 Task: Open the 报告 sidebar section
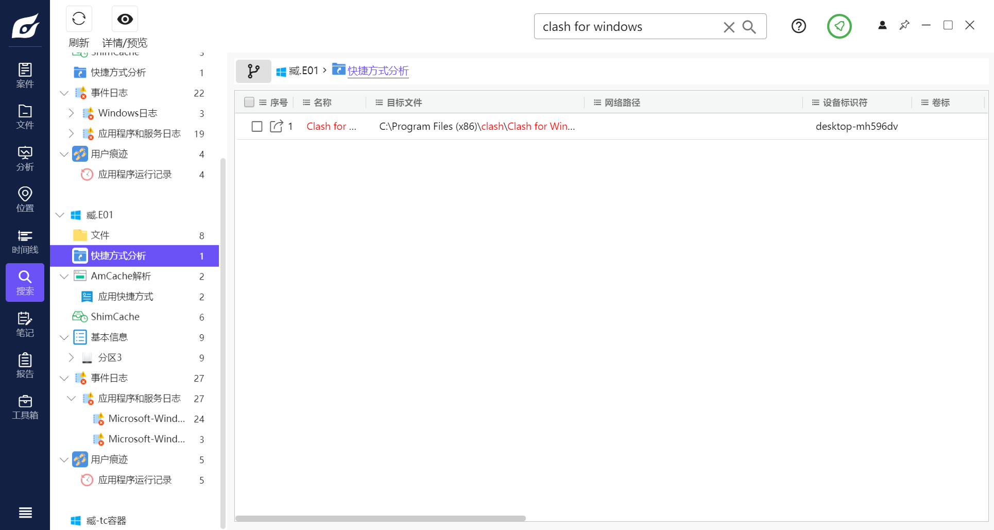(25, 365)
